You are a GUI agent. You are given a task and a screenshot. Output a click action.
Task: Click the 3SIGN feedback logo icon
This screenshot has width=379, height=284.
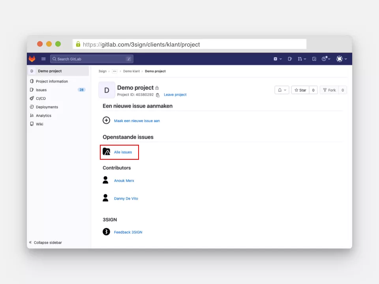point(106,232)
